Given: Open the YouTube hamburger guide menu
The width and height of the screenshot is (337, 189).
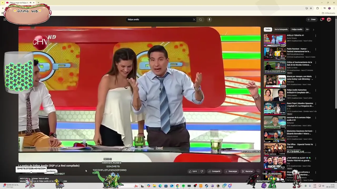Looking at the screenshot, I should click(4, 19).
